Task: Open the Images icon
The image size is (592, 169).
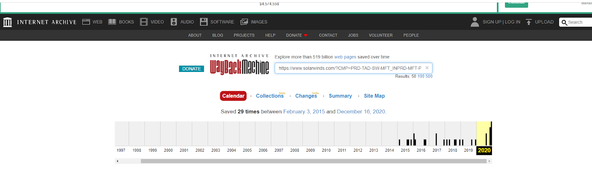Action: coord(244,22)
